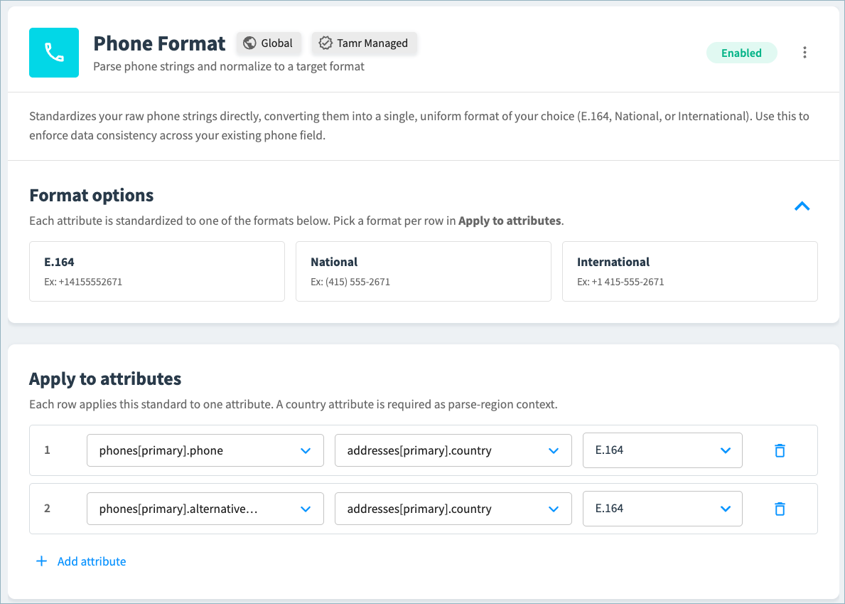Select the National format card

coord(423,271)
